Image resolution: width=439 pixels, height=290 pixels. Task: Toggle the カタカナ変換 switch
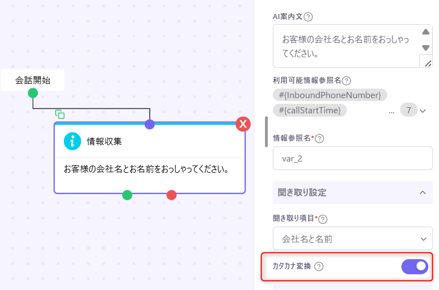click(x=415, y=266)
